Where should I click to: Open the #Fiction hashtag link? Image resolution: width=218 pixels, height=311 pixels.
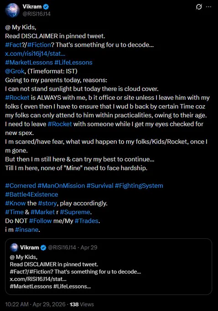click(x=39, y=45)
